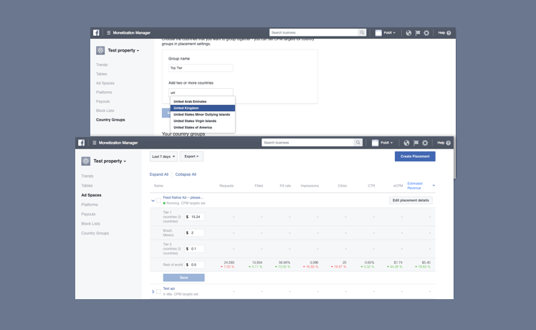Open the globe notifications icon in the back window
This screenshot has height=330, width=536.
pos(408,33)
